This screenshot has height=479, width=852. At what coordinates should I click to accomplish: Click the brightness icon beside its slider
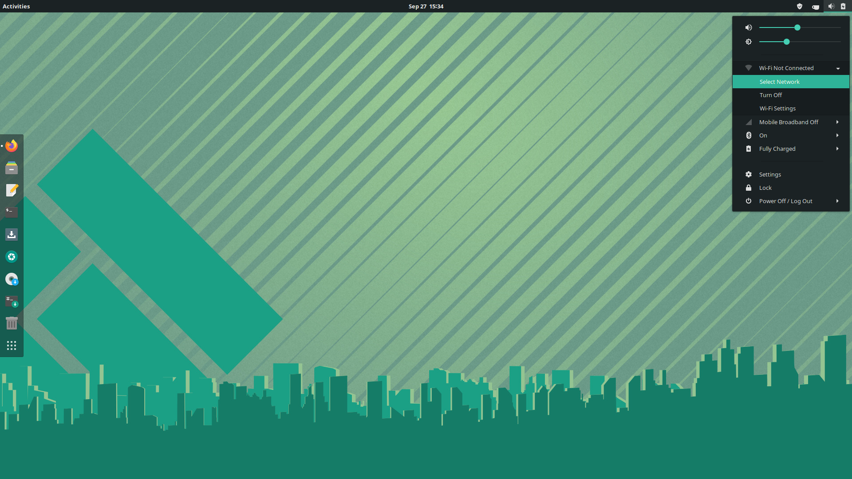[749, 42]
